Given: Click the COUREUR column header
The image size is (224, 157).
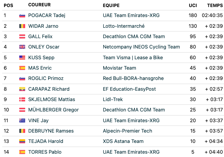Looking at the screenshot, I should click(x=39, y=5).
